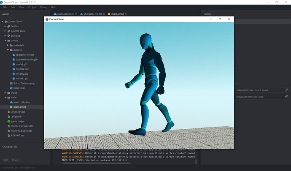The image size is (291, 171).
Task: Expand the materials folder
Action: coord(8,45)
